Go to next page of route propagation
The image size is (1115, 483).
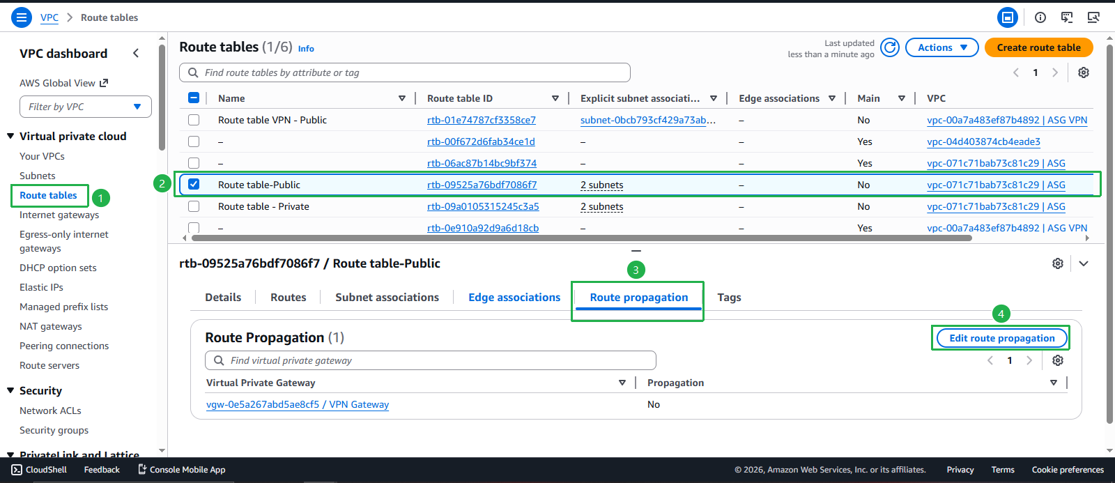[x=1029, y=360]
